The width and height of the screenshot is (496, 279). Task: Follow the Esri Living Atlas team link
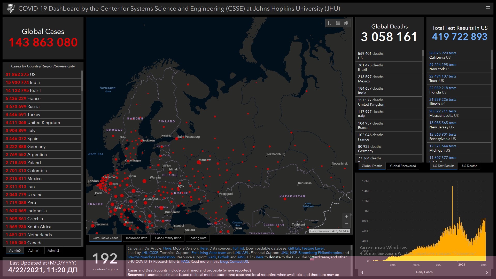[x=209, y=253]
